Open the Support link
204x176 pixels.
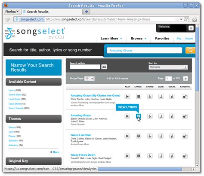[189, 39]
